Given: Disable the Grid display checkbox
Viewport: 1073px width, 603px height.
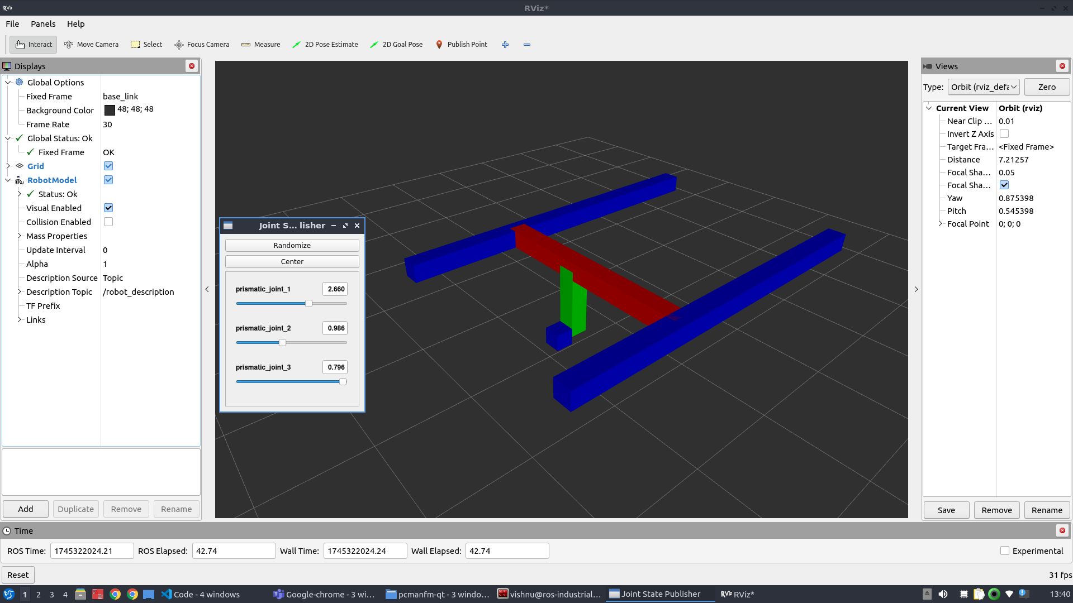Looking at the screenshot, I should (108, 166).
